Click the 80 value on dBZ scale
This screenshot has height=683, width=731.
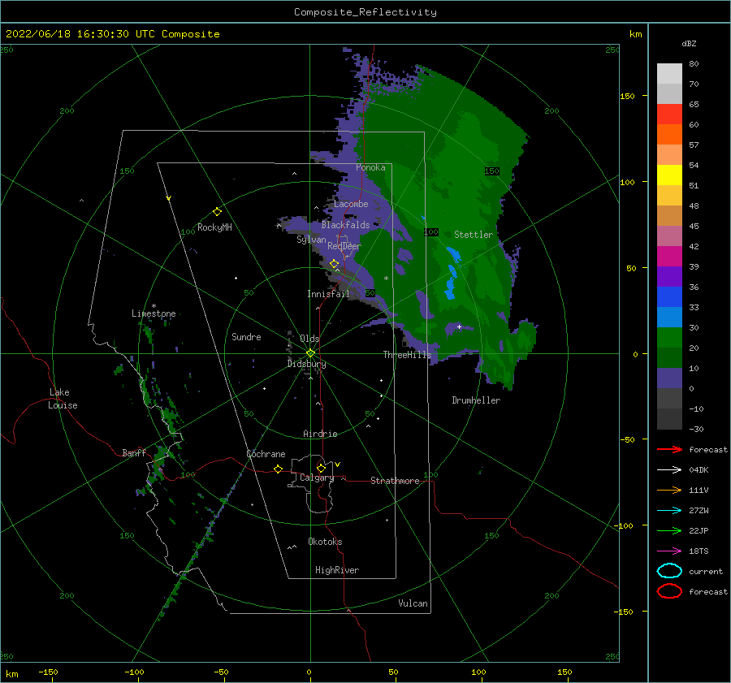694,64
